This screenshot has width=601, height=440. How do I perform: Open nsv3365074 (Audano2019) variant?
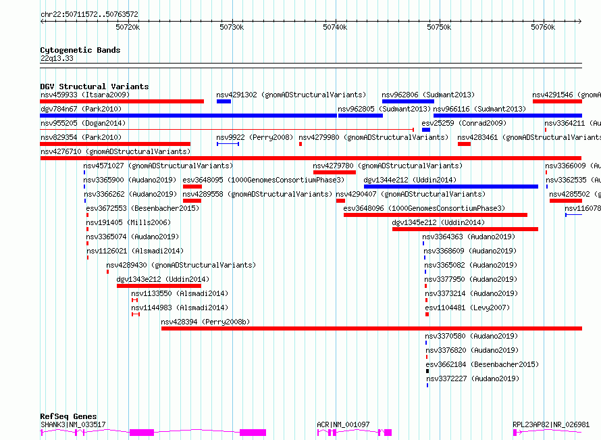[132, 237]
